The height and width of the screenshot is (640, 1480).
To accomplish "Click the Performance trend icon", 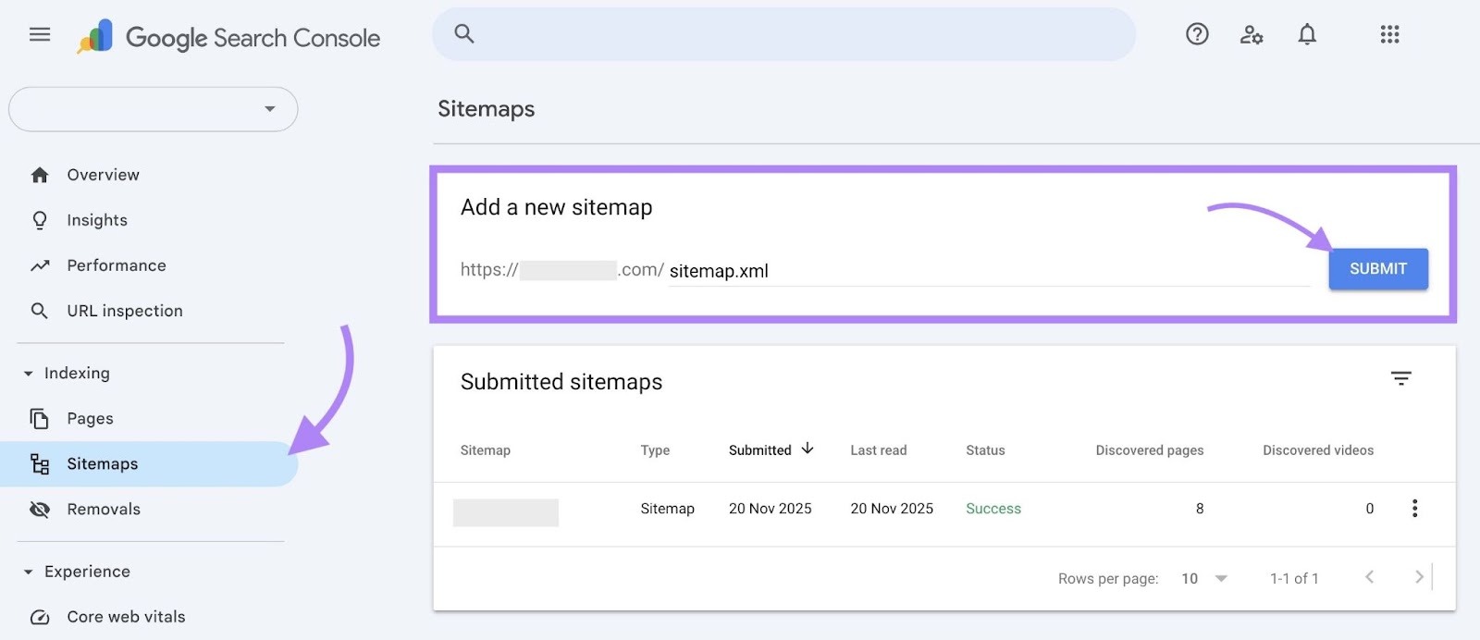I will 40,265.
